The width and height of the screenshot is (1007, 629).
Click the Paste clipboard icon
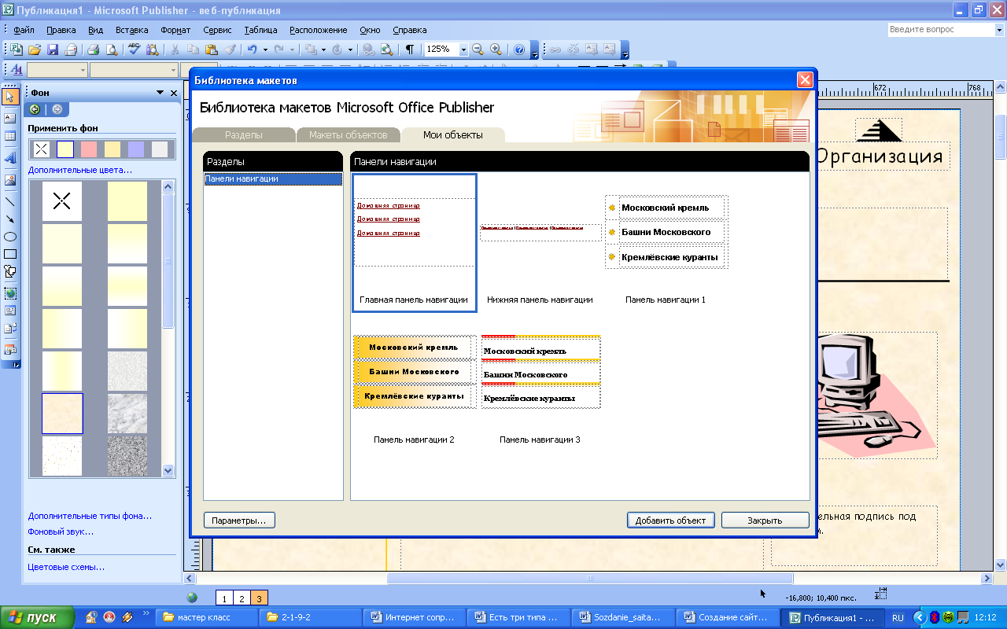click(x=212, y=49)
